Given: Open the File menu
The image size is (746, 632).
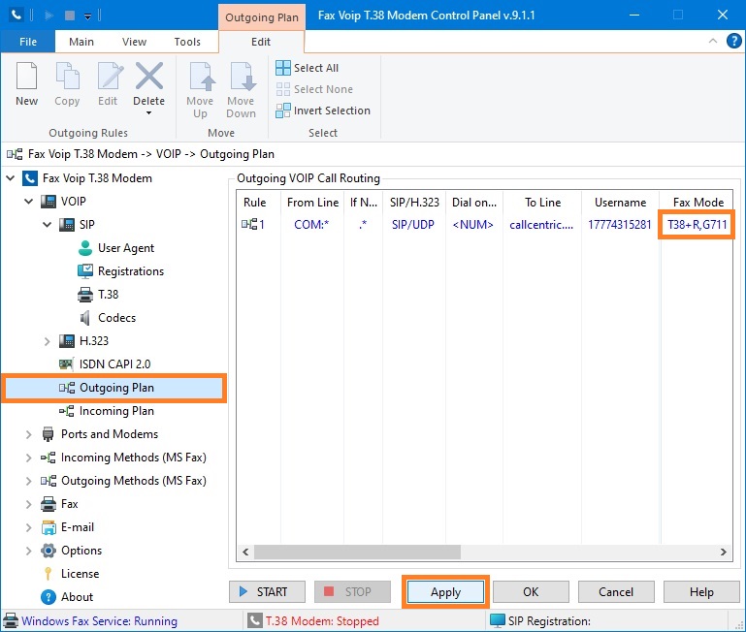Looking at the screenshot, I should [28, 42].
